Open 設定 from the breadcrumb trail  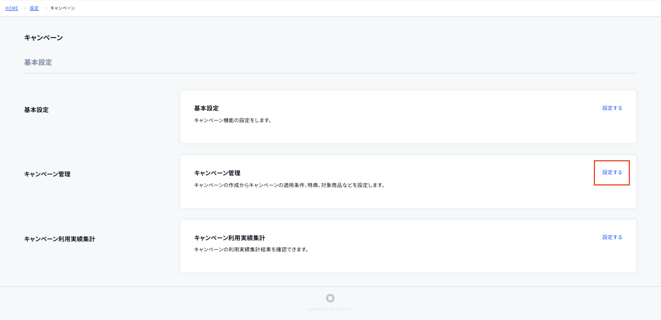tap(34, 8)
